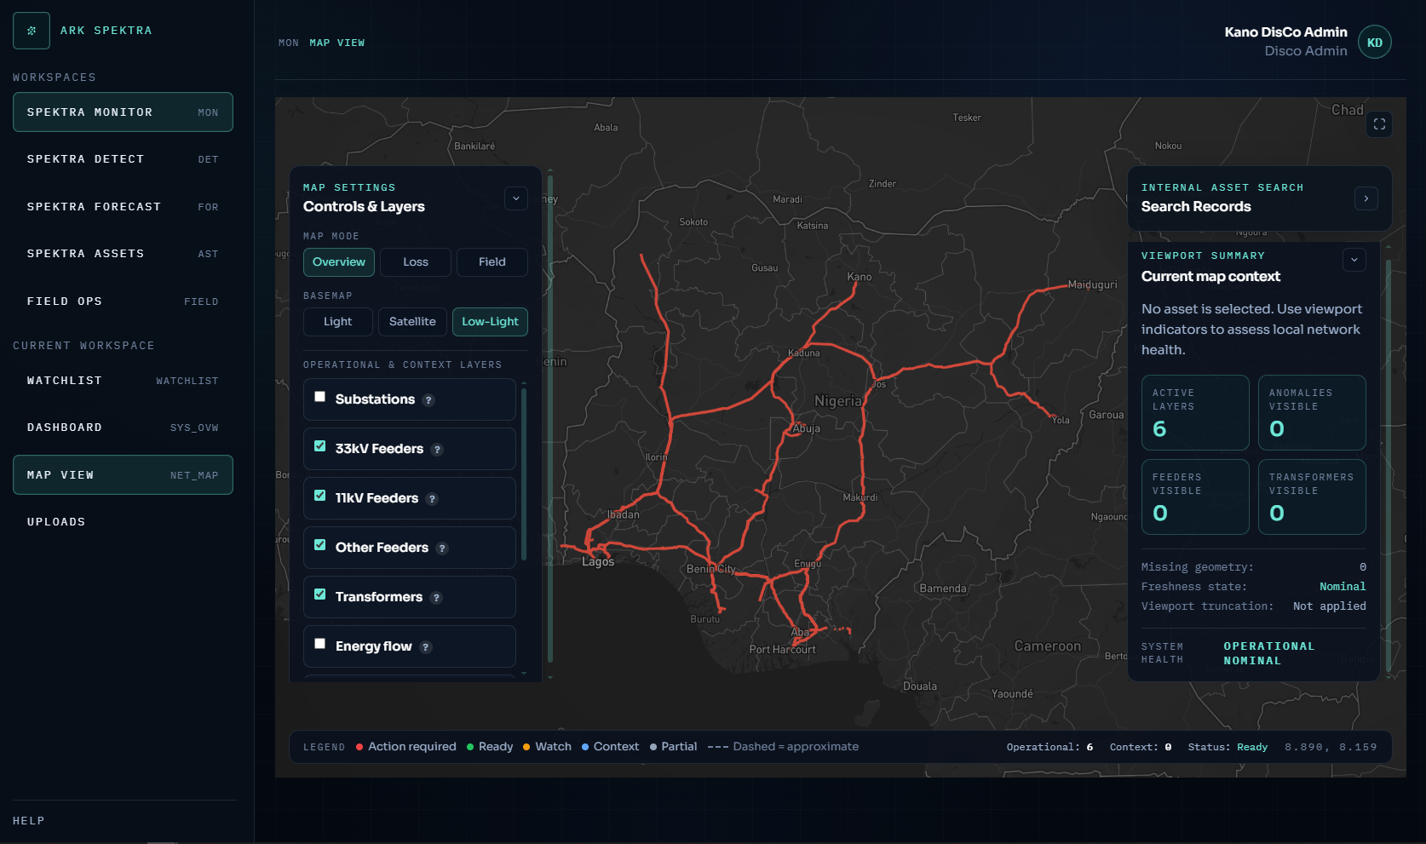
Task: Select Map View in sidebar
Action: pos(123,475)
